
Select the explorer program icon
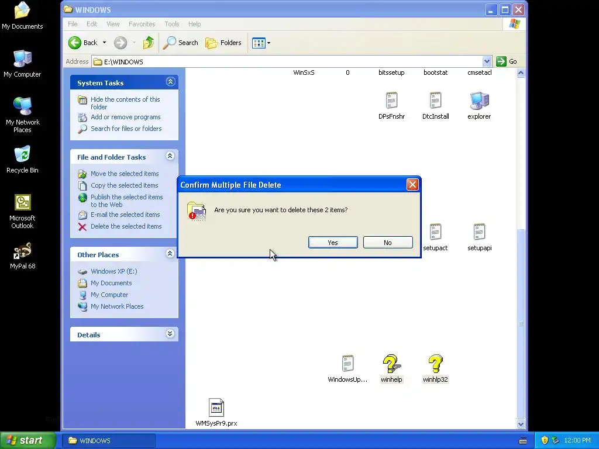pyautogui.click(x=480, y=101)
